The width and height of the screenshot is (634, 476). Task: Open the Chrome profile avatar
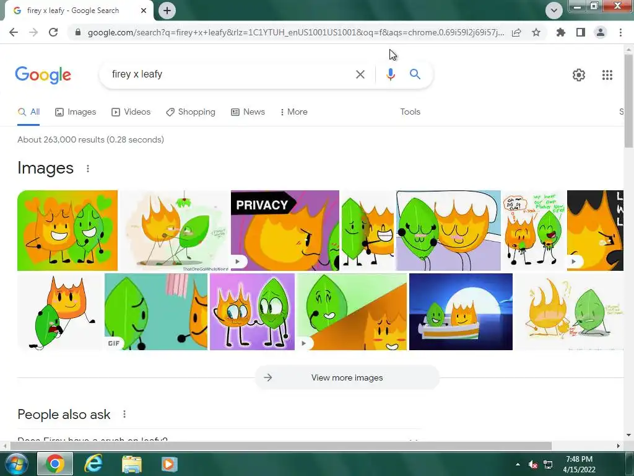point(601,32)
